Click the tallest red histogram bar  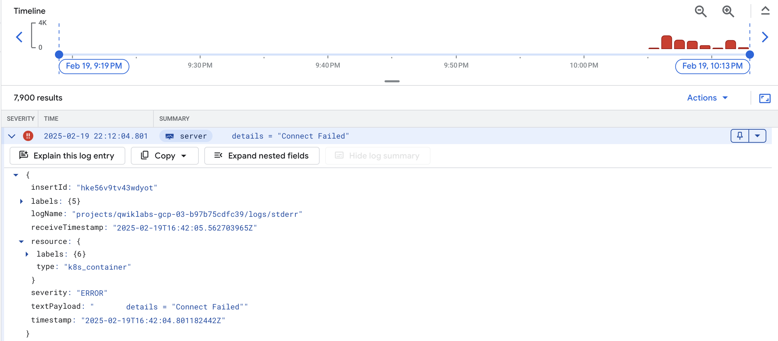[667, 42]
